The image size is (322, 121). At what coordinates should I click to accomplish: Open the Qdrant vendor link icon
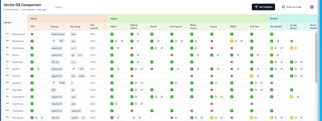point(7,69)
